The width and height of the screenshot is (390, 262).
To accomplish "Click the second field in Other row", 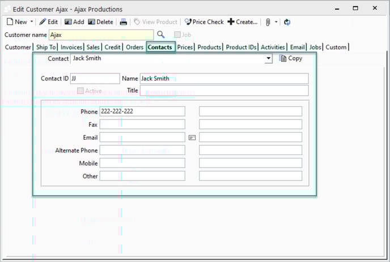I will click(251, 176).
